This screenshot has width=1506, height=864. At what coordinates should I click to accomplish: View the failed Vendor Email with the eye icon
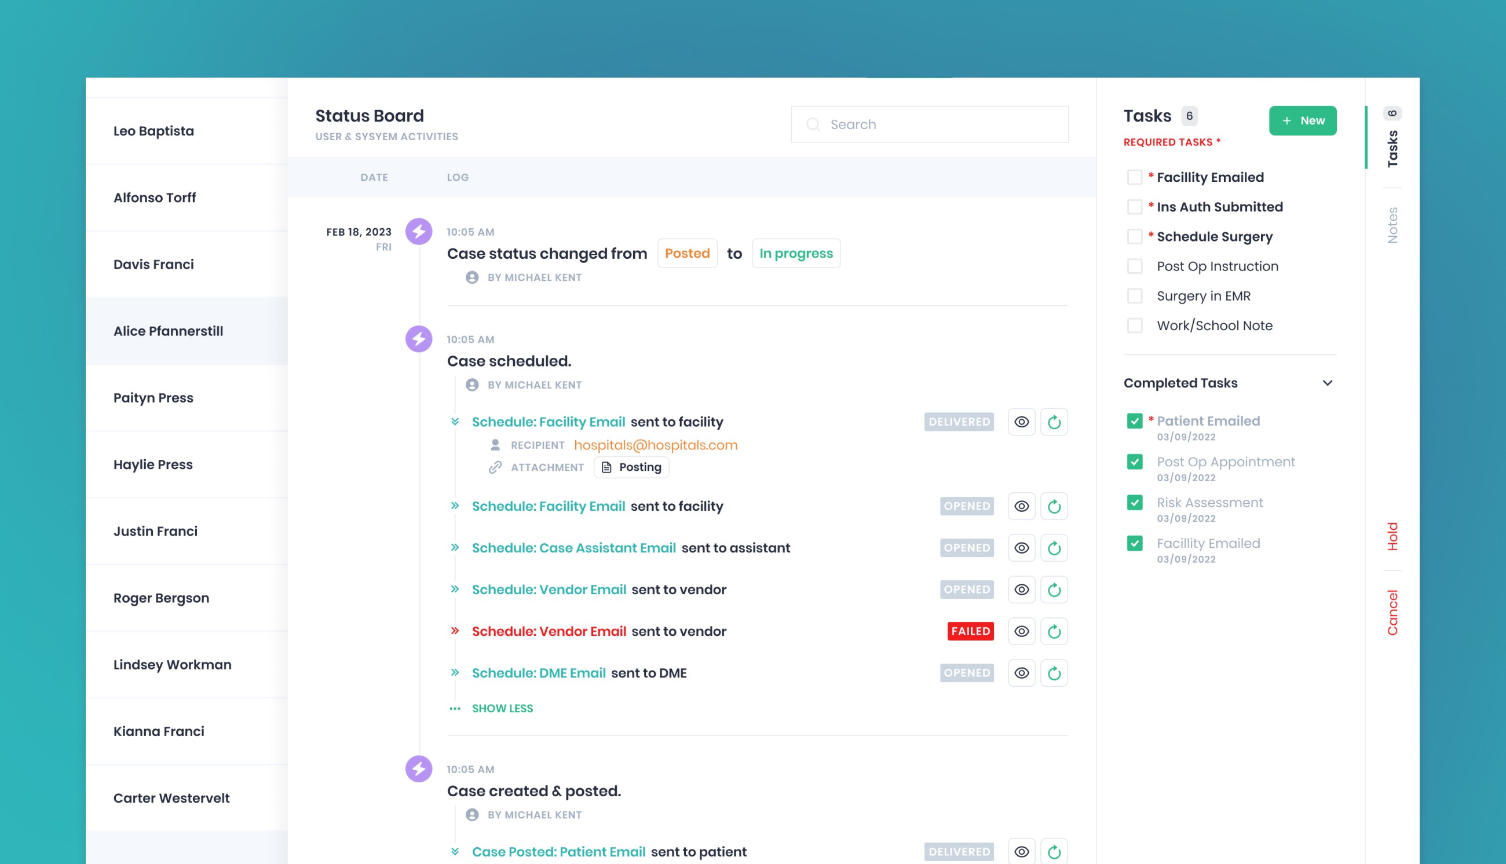point(1021,631)
